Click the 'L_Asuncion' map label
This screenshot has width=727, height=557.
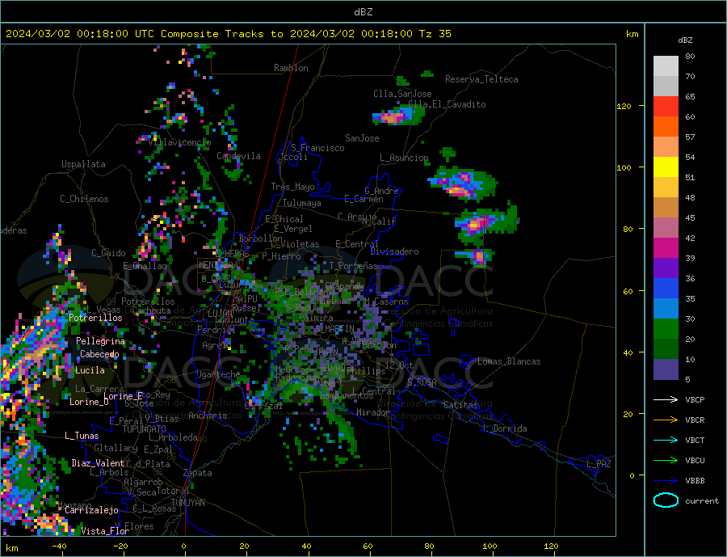click(404, 158)
